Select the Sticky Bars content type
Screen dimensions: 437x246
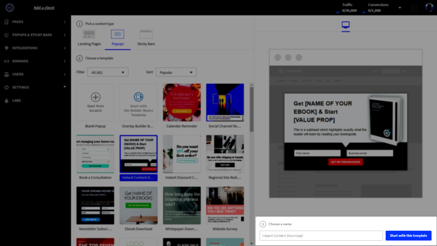point(146,38)
